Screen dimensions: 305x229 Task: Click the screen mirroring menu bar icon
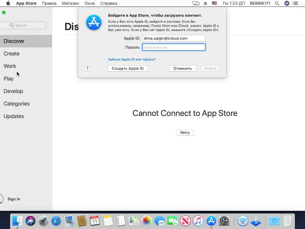[196, 3]
